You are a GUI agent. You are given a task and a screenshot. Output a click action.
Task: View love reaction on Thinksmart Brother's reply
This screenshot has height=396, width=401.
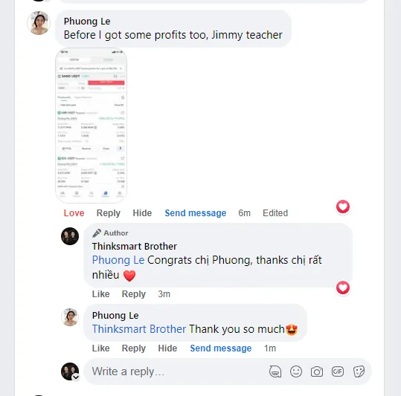343,288
